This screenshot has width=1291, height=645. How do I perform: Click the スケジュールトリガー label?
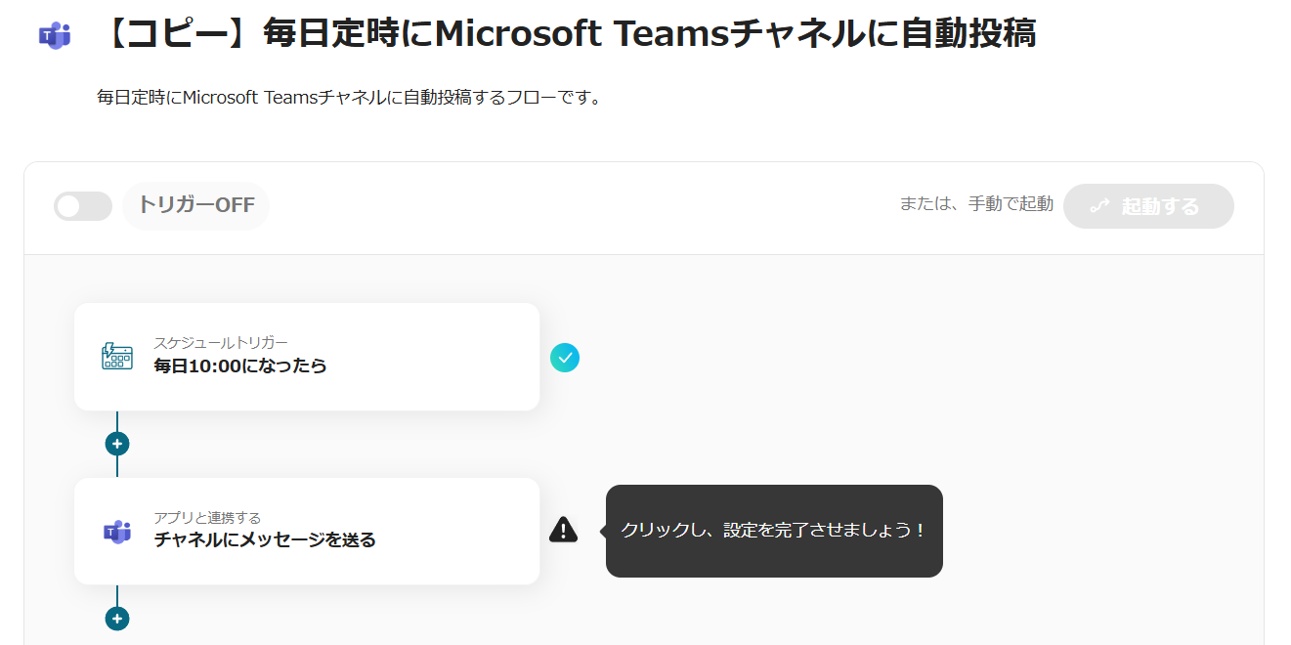coord(221,342)
